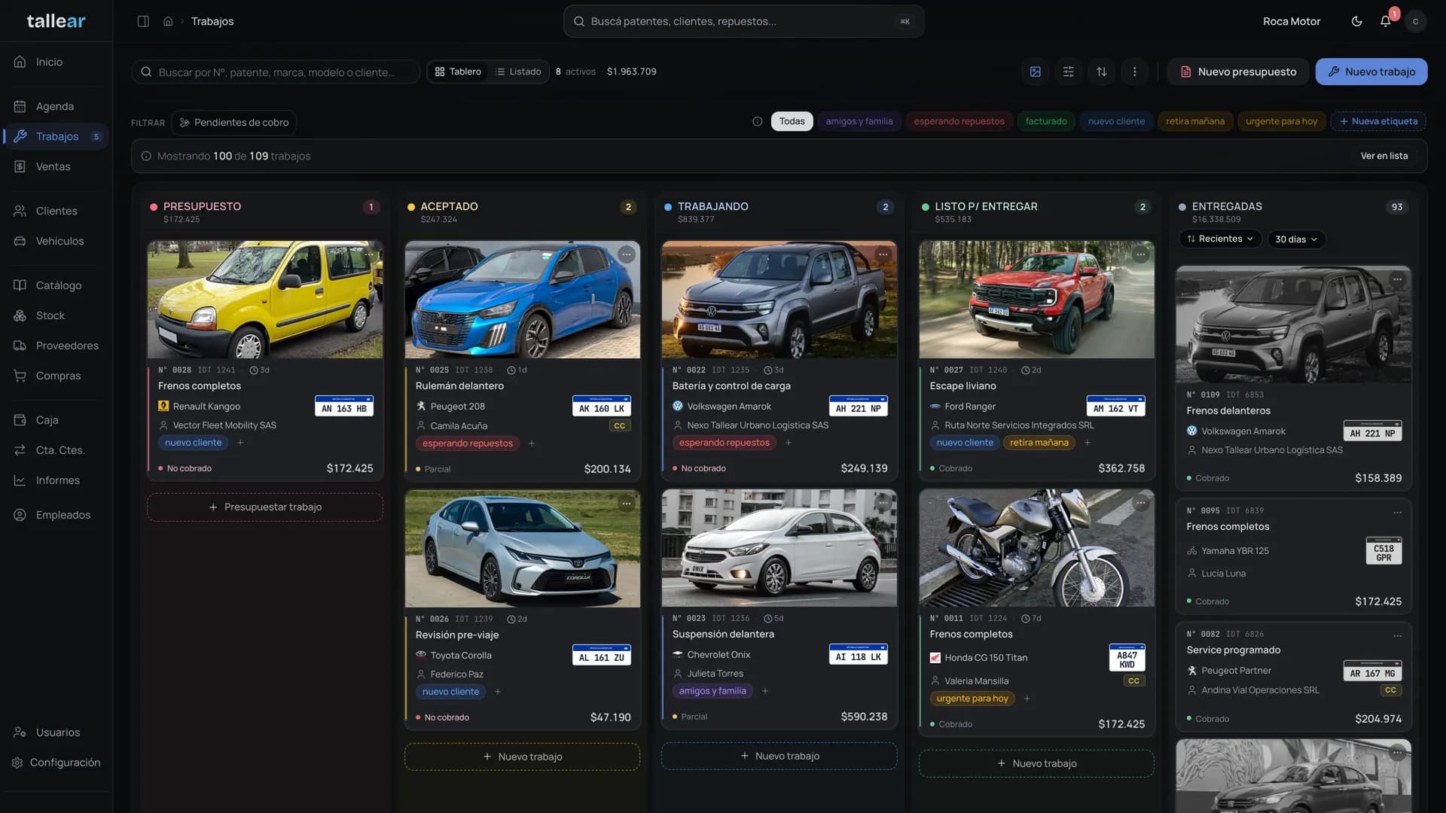Screen dimensions: 1446x813
Task: Toggle Pendientes de cobro filter
Action: pyautogui.click(x=233, y=123)
